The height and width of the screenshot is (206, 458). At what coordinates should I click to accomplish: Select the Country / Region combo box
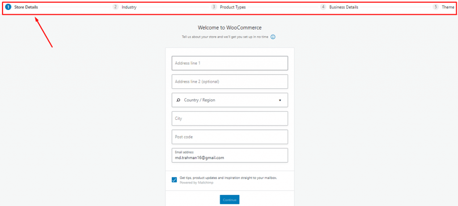pyautogui.click(x=229, y=100)
